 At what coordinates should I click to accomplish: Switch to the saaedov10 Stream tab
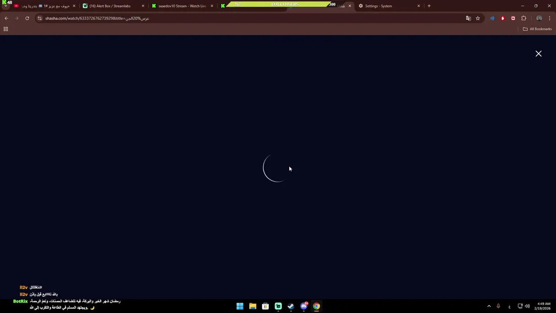tap(182, 6)
